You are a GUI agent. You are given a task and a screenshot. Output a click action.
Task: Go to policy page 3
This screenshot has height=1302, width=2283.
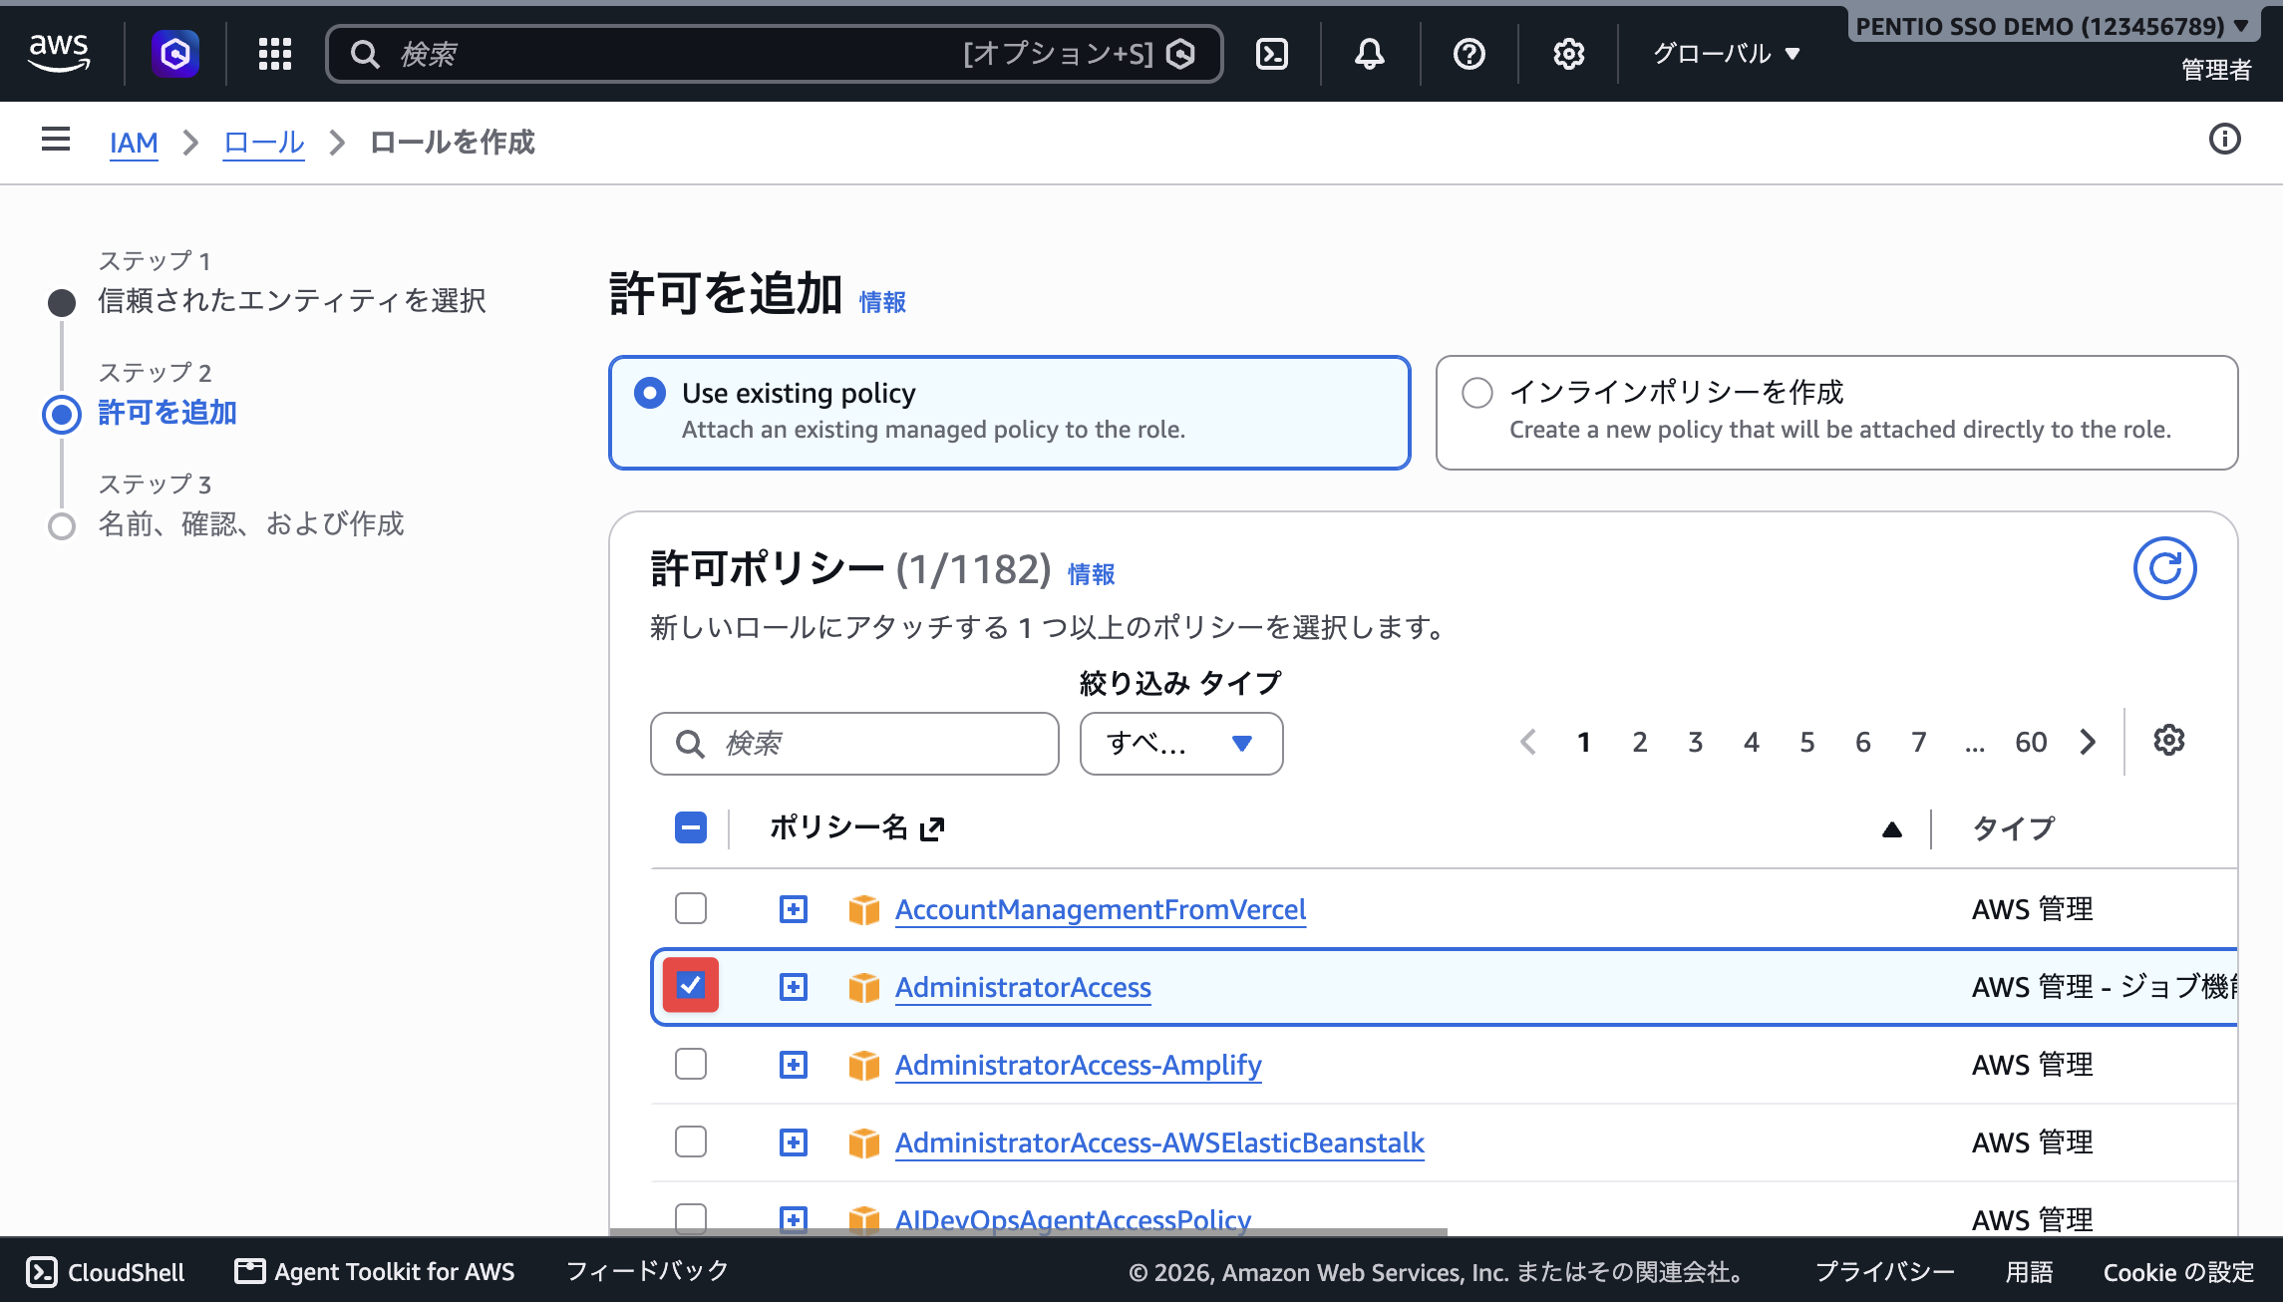point(1696,742)
